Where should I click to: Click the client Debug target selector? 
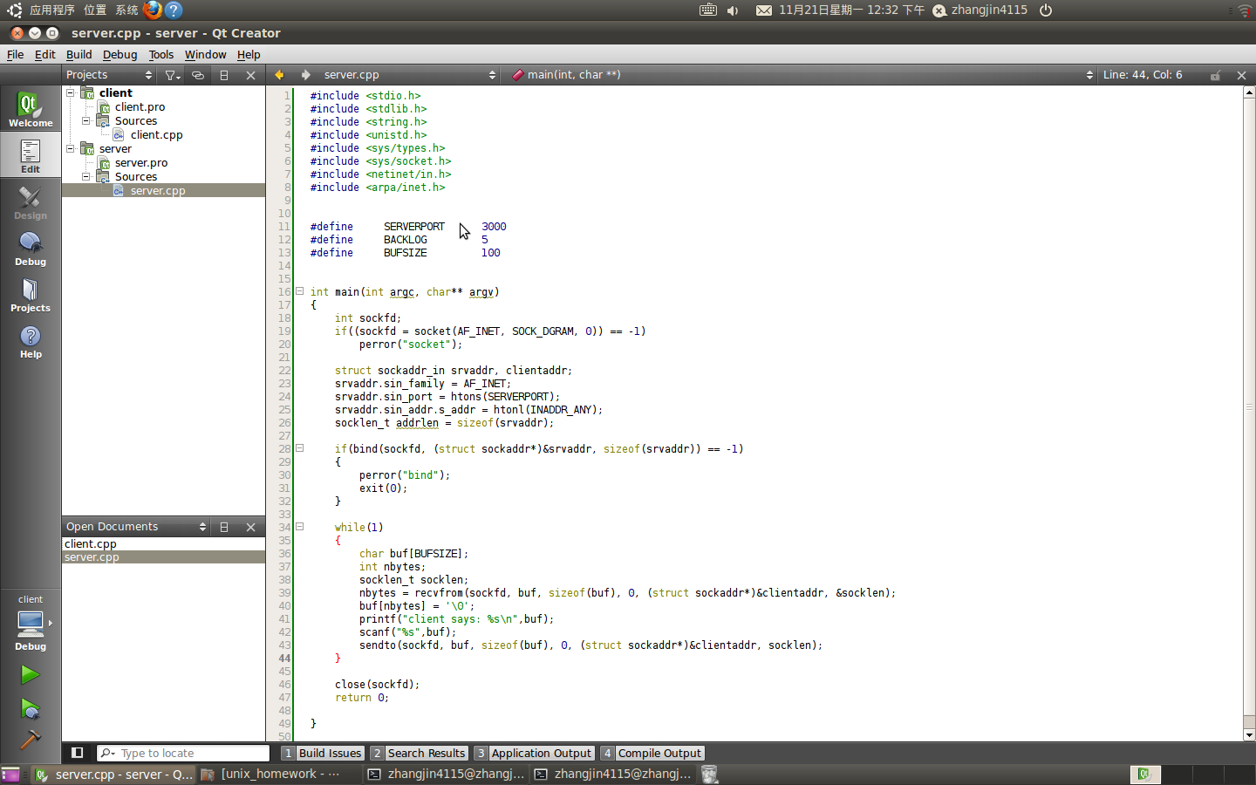tap(31, 624)
